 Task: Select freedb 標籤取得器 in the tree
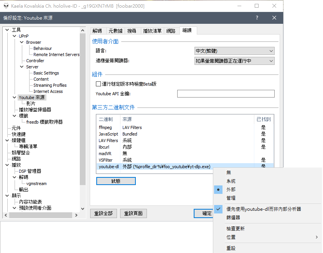pos(44,122)
